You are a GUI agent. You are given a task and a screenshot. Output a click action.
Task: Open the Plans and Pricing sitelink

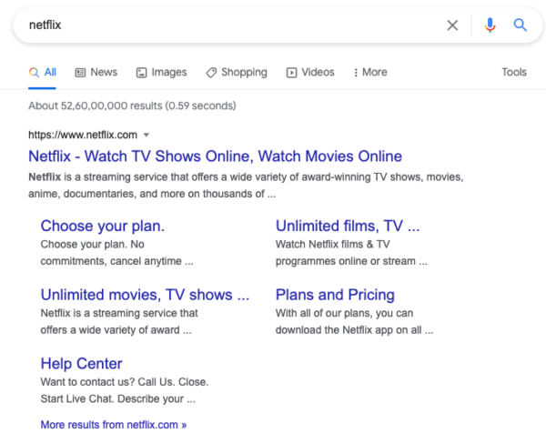(335, 295)
